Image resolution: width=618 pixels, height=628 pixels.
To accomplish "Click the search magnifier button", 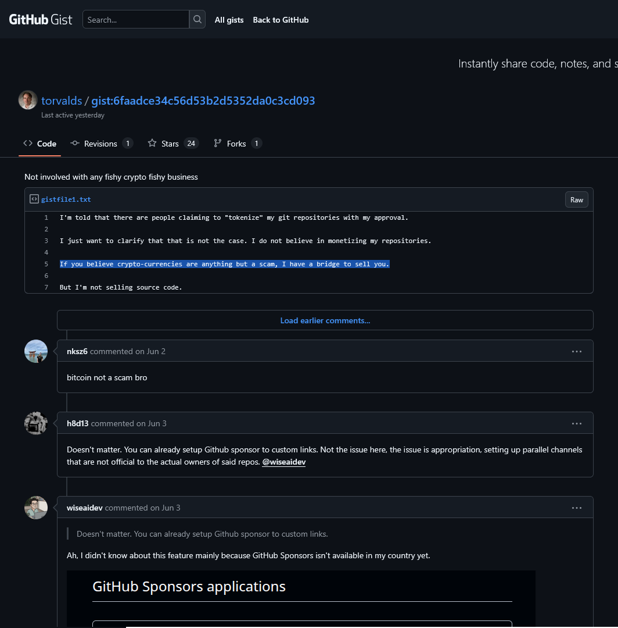I will pos(197,19).
